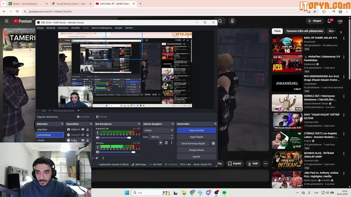Image resolution: width=351 pixels, height=197 pixels.
Task: Open OBS Düzenle menu
Action: coord(51,28)
